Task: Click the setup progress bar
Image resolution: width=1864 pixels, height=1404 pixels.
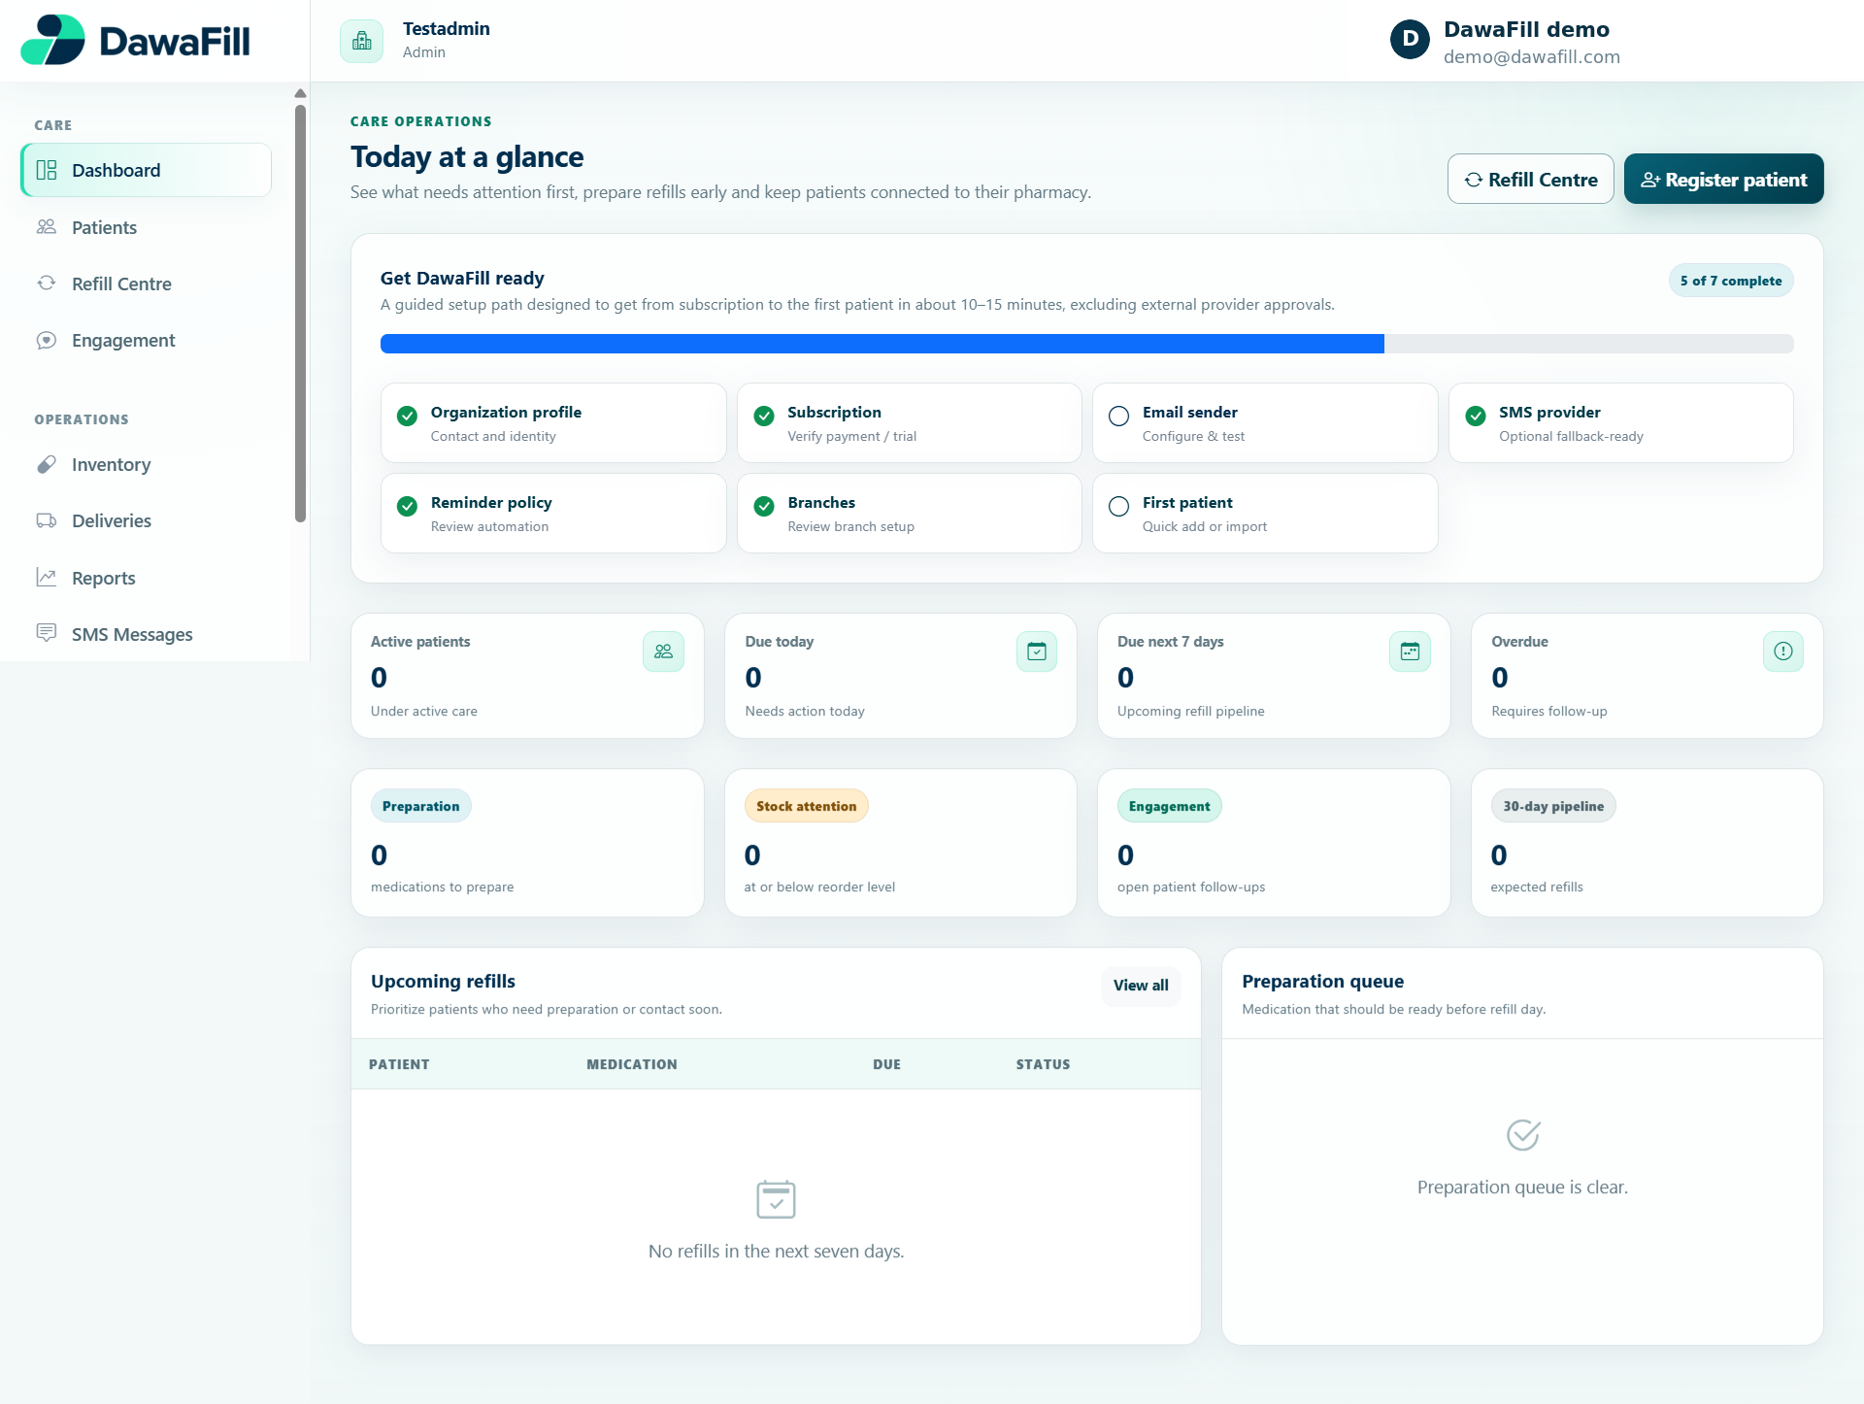Action: click(1086, 344)
